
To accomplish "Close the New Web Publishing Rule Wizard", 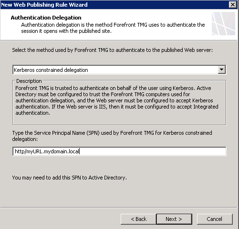I will coord(232,5).
